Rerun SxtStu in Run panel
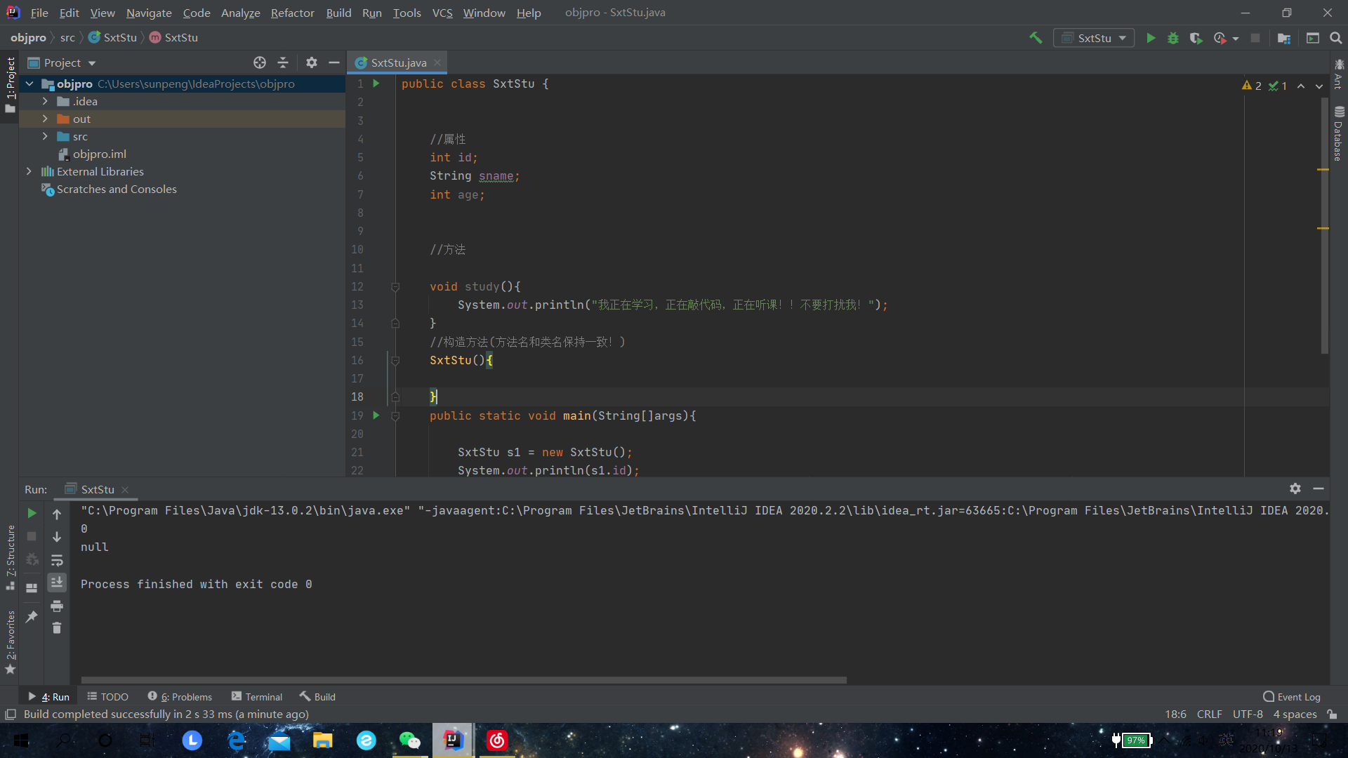 [32, 514]
